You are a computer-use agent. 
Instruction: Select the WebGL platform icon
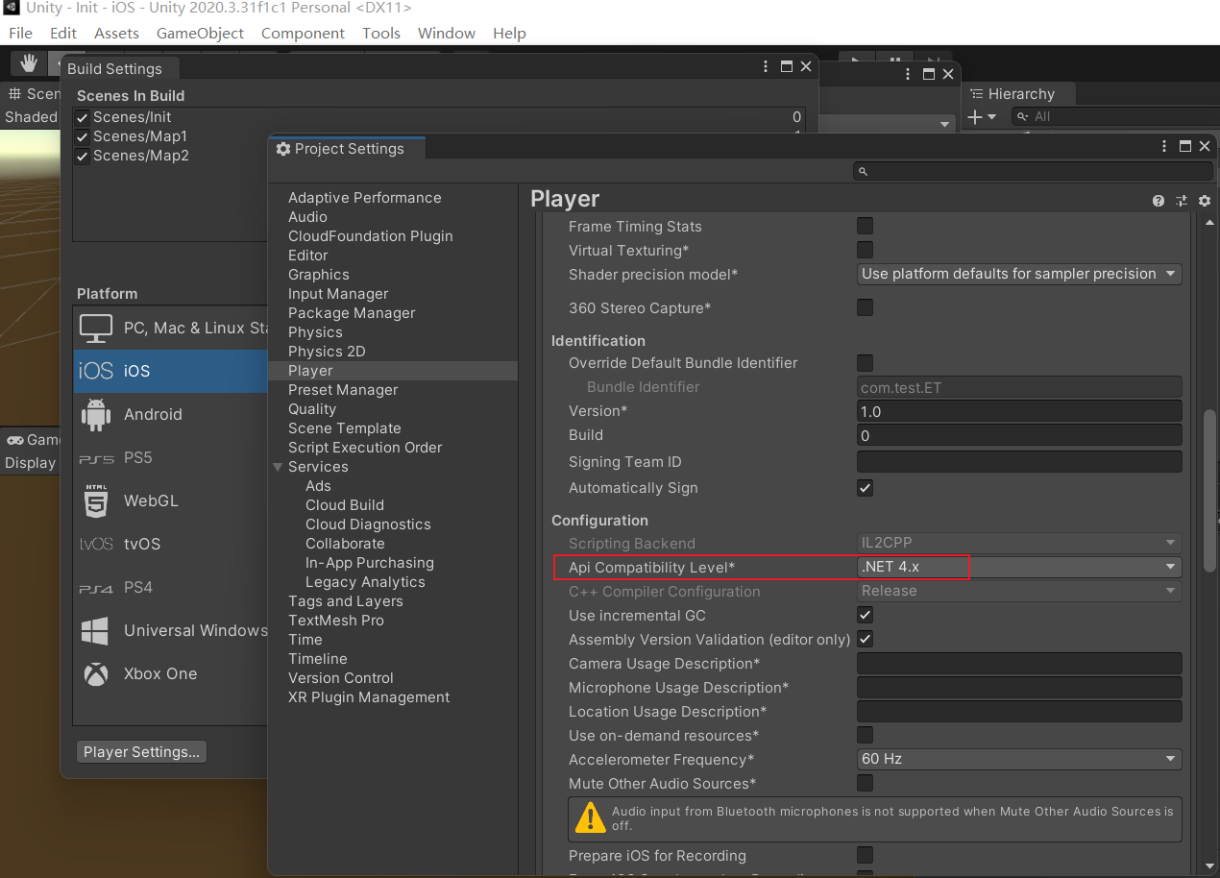[95, 500]
